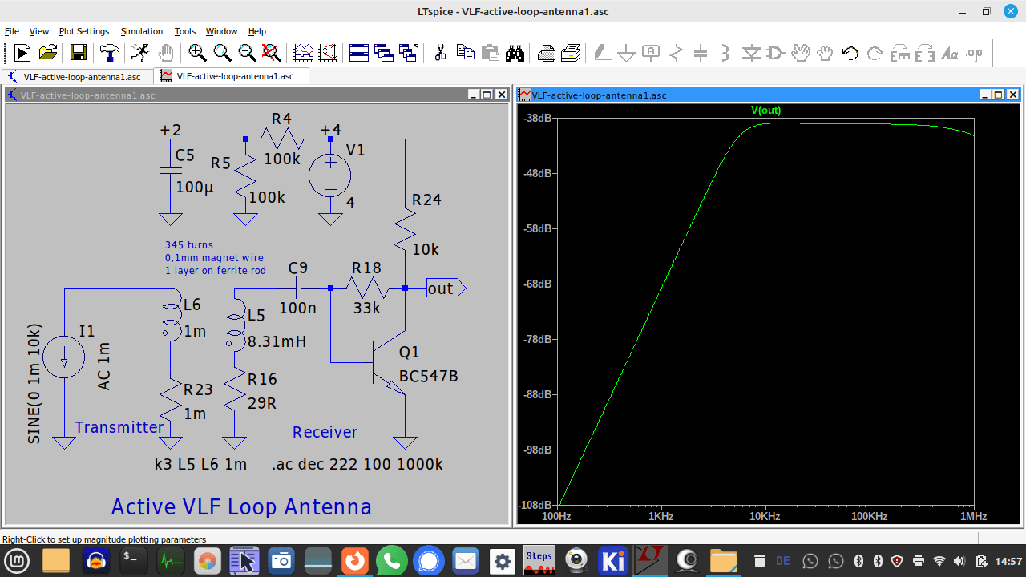Click the Copy icon in toolbar
1026x577 pixels.
click(465, 53)
